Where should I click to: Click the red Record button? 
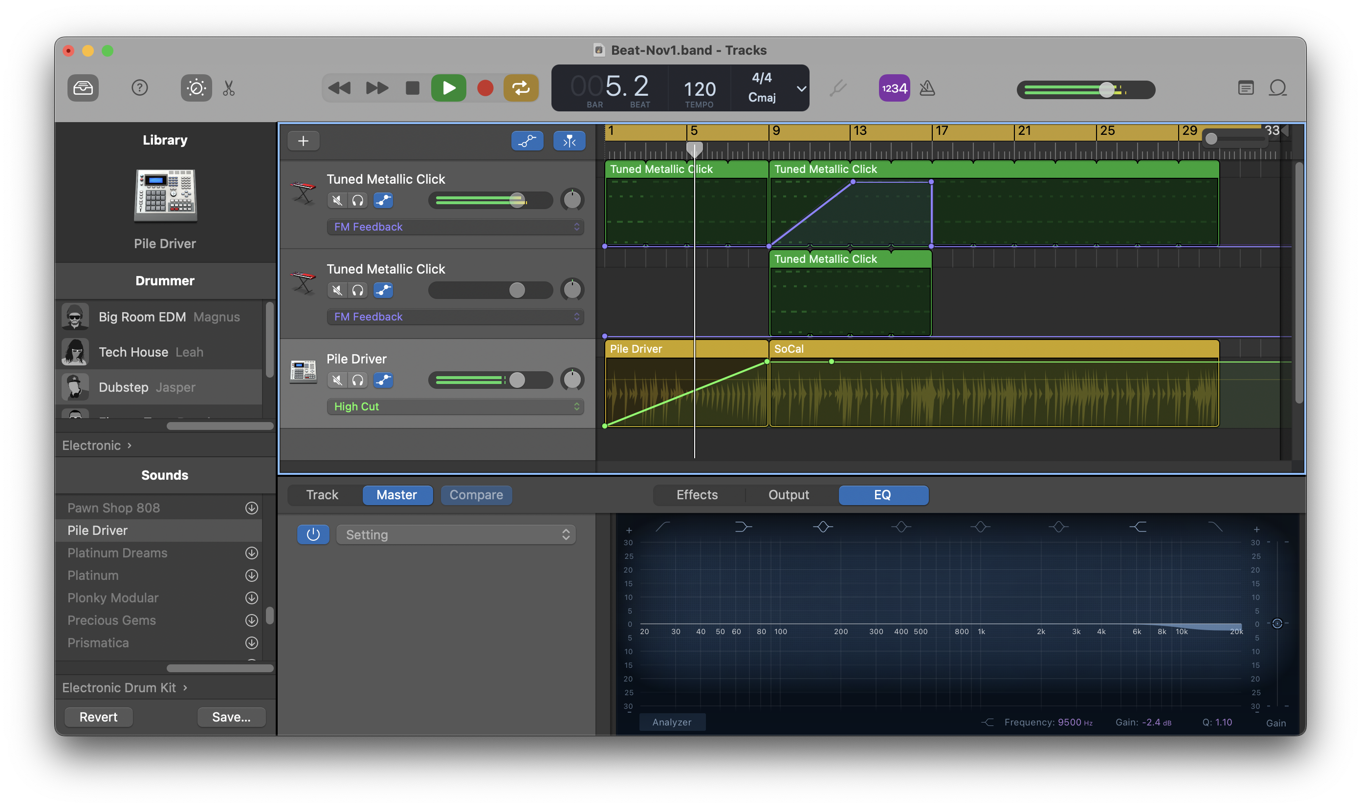[x=485, y=87]
